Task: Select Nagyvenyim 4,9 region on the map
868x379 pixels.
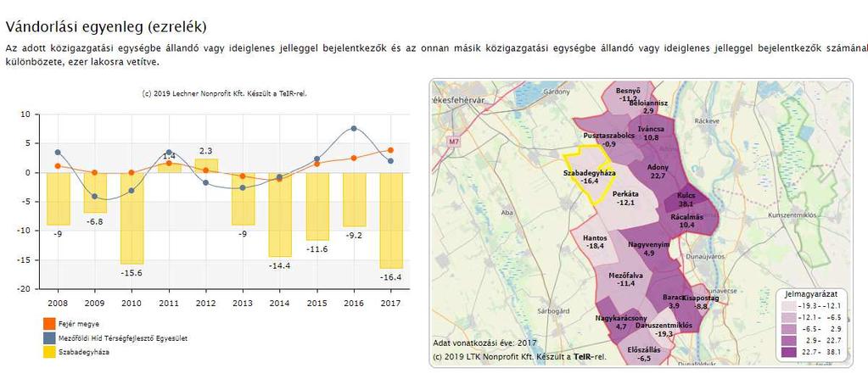Action: pos(649,248)
